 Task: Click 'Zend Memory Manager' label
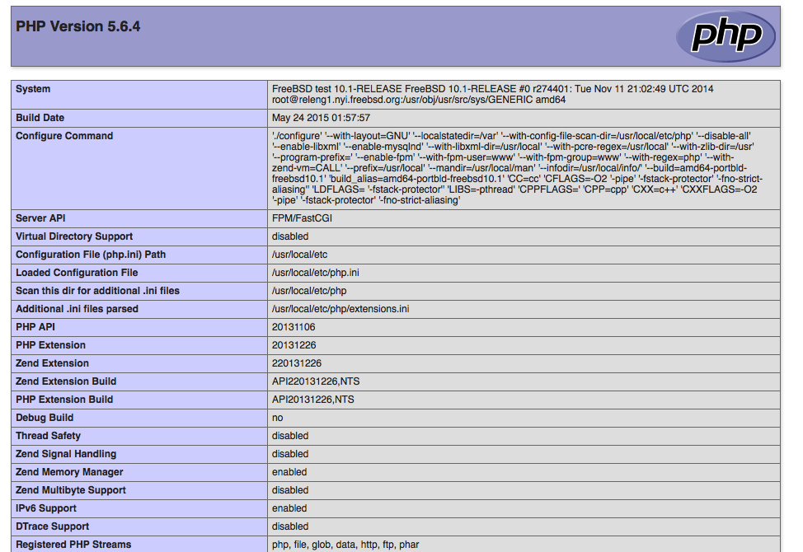click(x=69, y=472)
